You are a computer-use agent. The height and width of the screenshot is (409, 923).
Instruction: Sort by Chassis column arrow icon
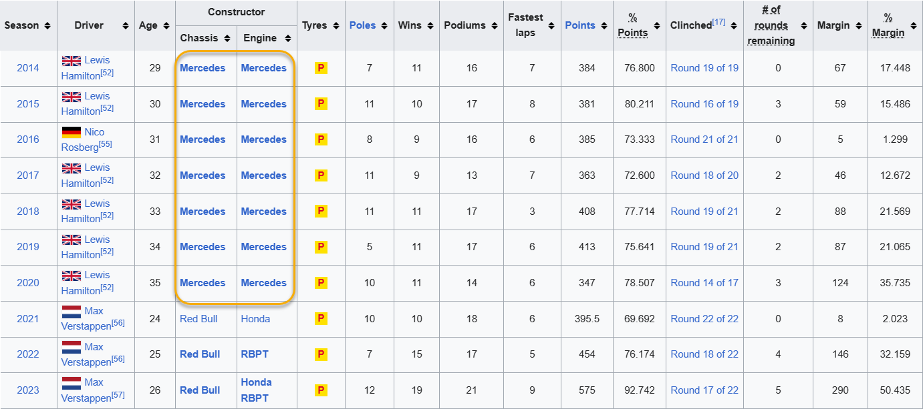point(227,38)
